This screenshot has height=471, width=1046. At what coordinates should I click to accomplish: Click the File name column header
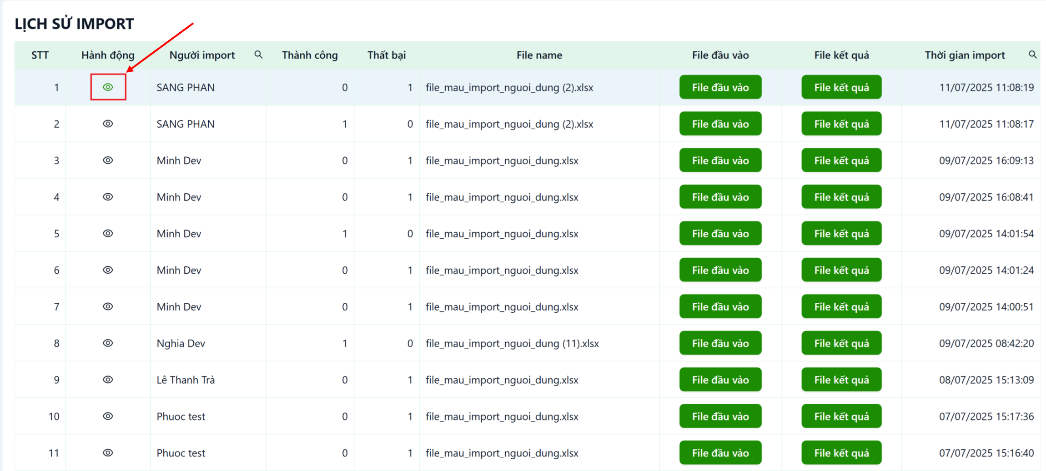[539, 55]
